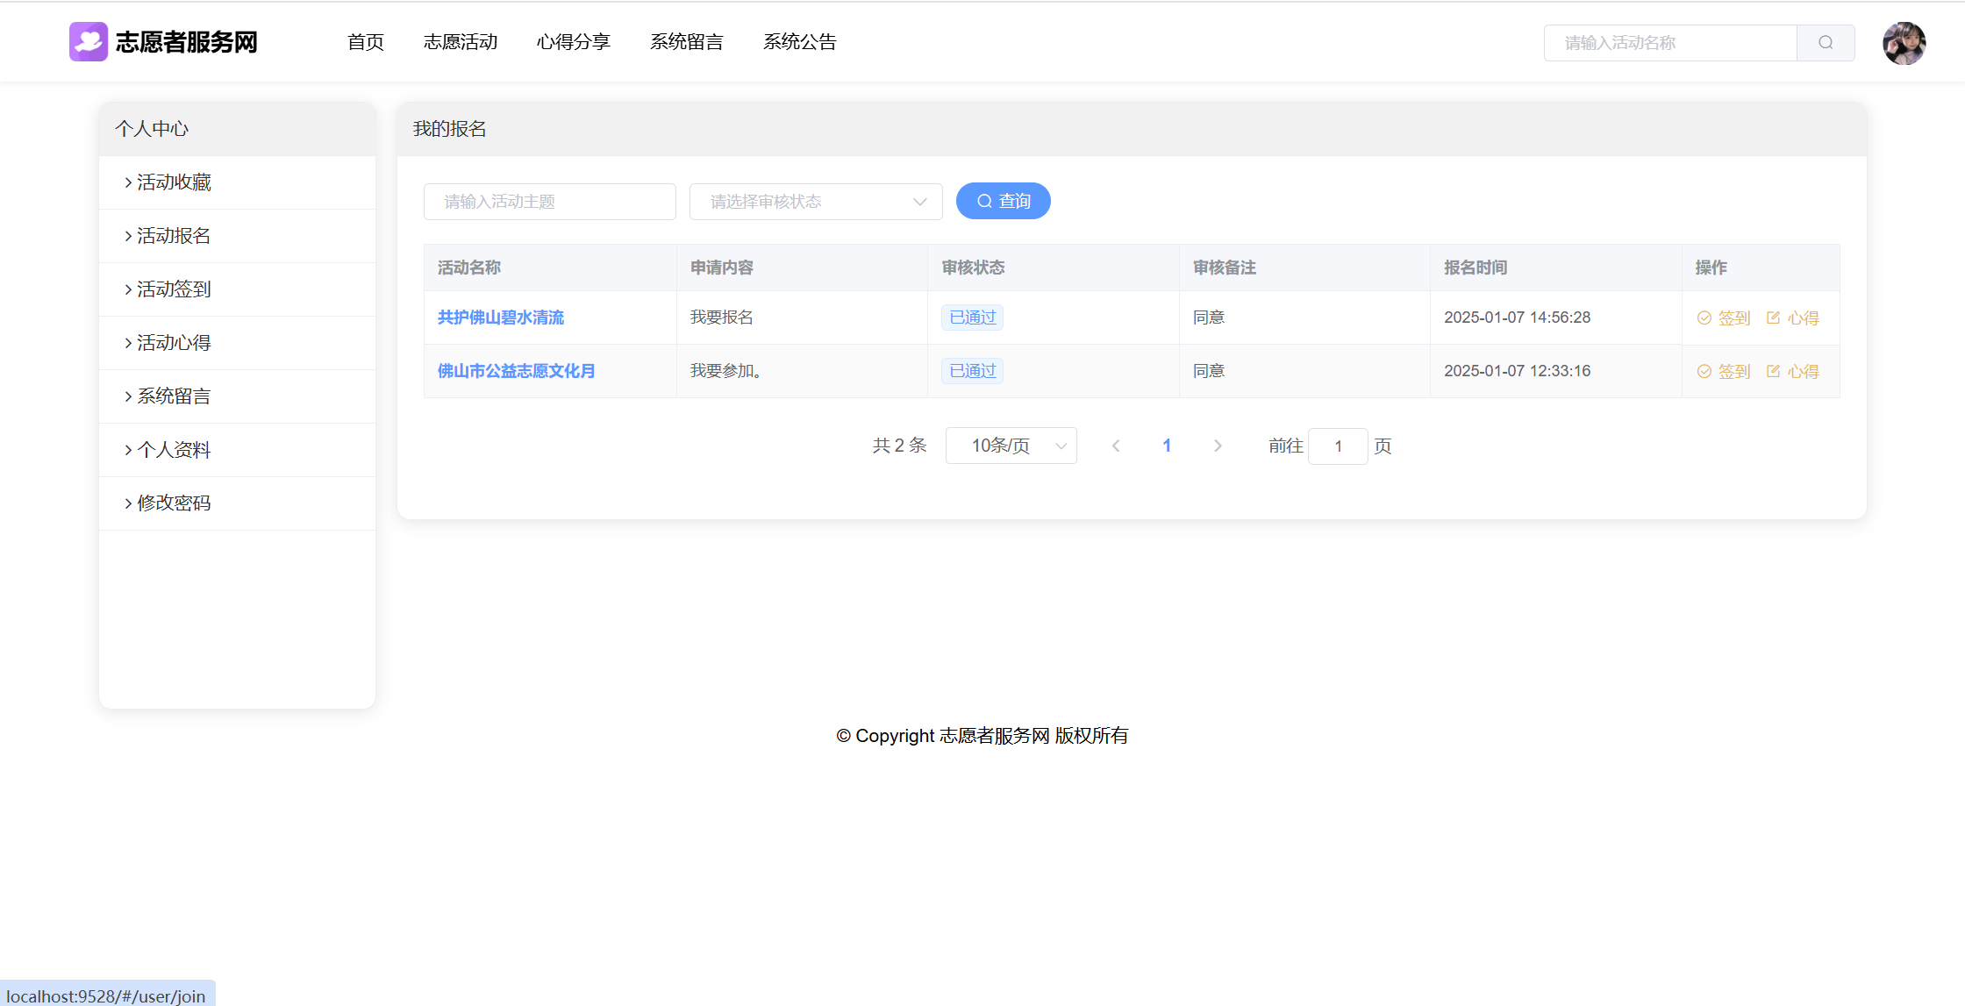Click the header search magnifier icon
This screenshot has width=1965, height=1006.
[x=1826, y=43]
